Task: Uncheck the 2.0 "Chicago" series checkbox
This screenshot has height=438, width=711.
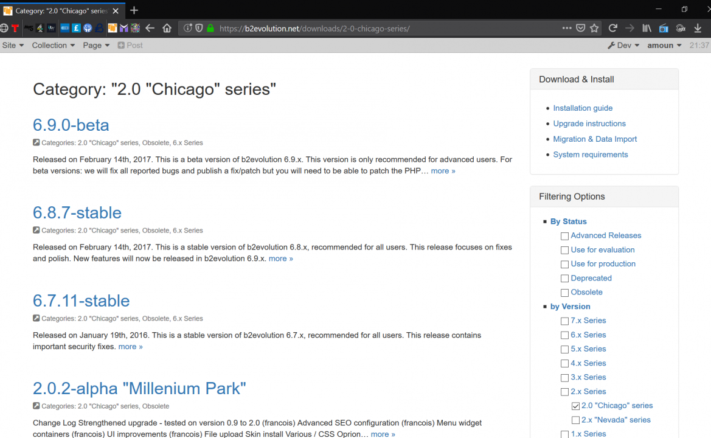Action: coord(575,406)
